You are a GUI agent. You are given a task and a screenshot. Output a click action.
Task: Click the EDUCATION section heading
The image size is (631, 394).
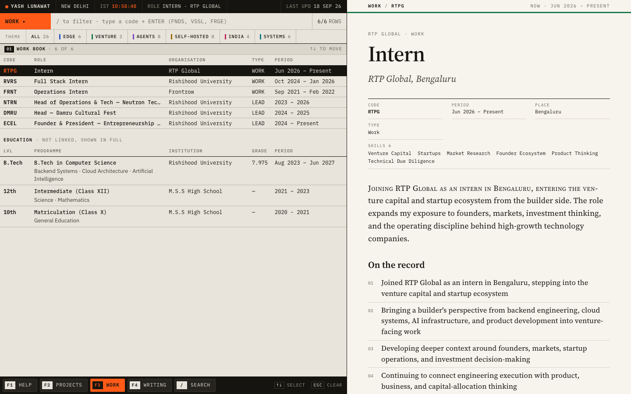click(18, 140)
